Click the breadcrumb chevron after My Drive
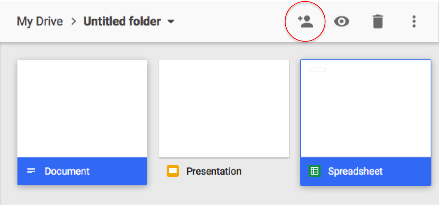Image resolution: width=439 pixels, height=205 pixels. pos(74,22)
